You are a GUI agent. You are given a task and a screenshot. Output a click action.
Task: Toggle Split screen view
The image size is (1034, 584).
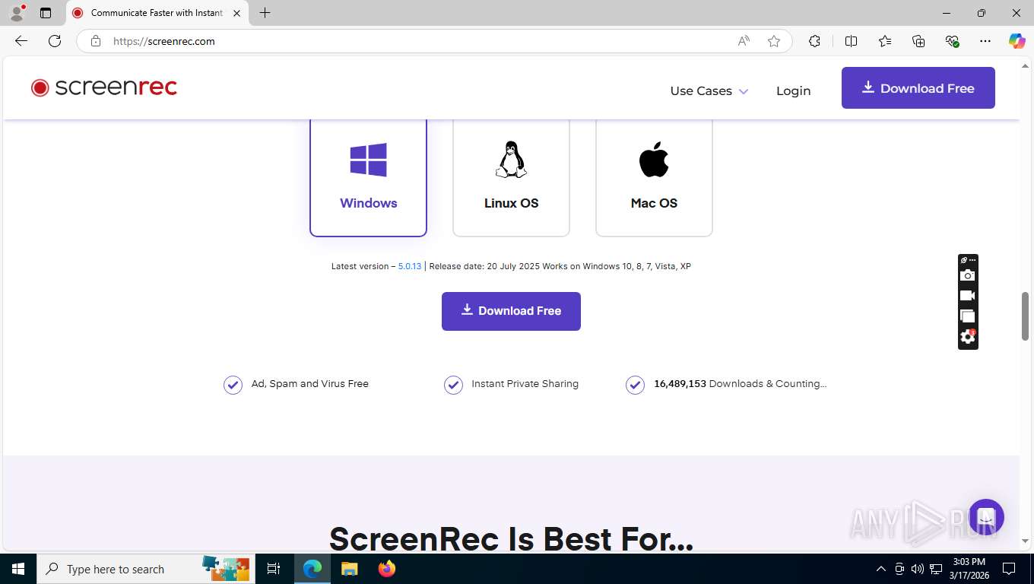(851, 41)
